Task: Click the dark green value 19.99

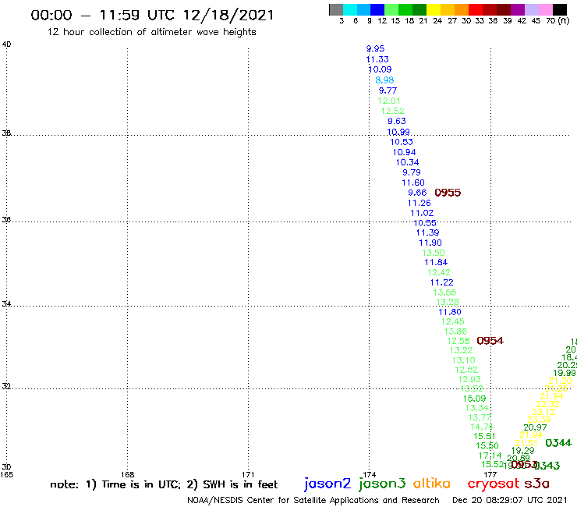Action: (565, 373)
